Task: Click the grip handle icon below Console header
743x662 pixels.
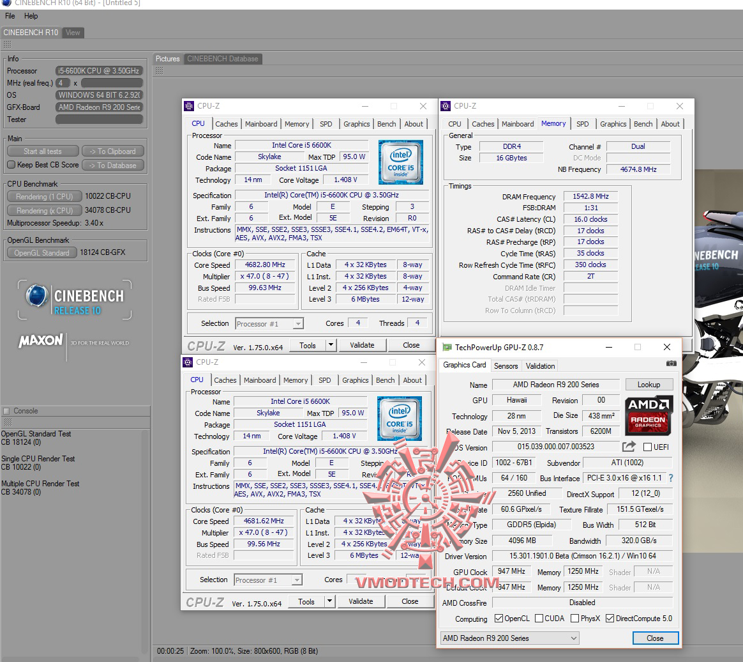Action: [x=7, y=422]
